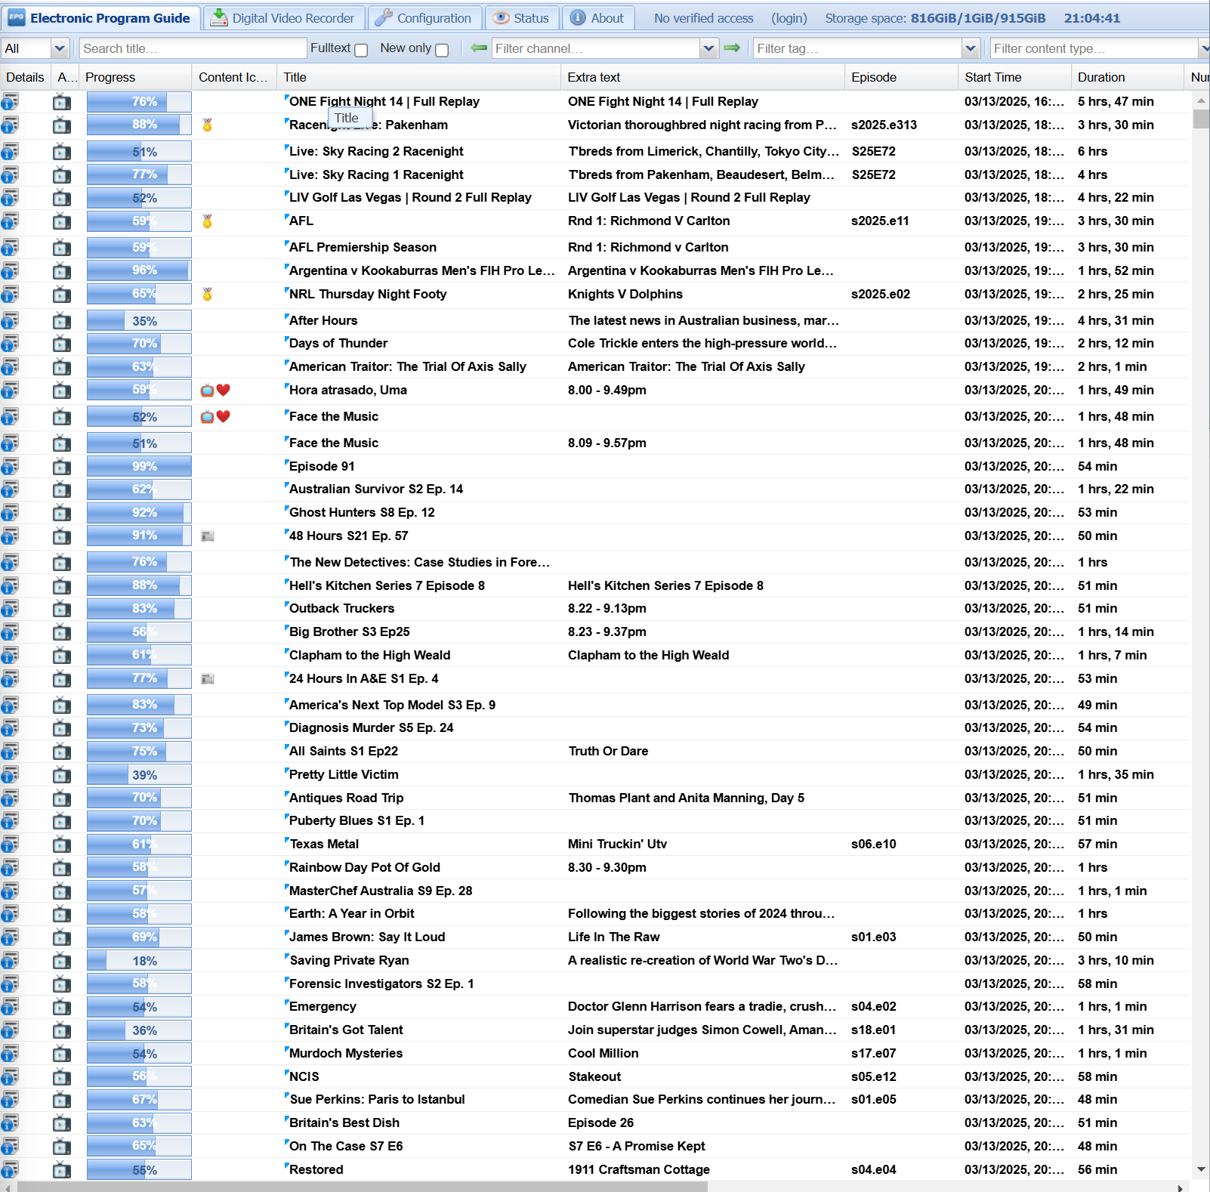Sort by Title column header
Viewport: 1210px width, 1192px height.
(419, 77)
